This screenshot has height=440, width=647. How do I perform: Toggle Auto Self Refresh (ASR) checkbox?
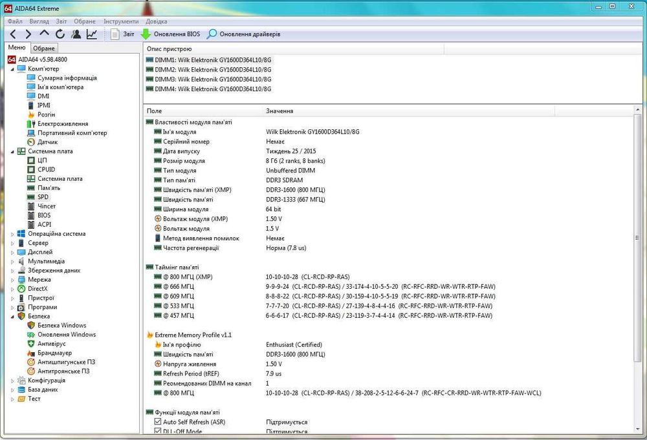click(158, 421)
